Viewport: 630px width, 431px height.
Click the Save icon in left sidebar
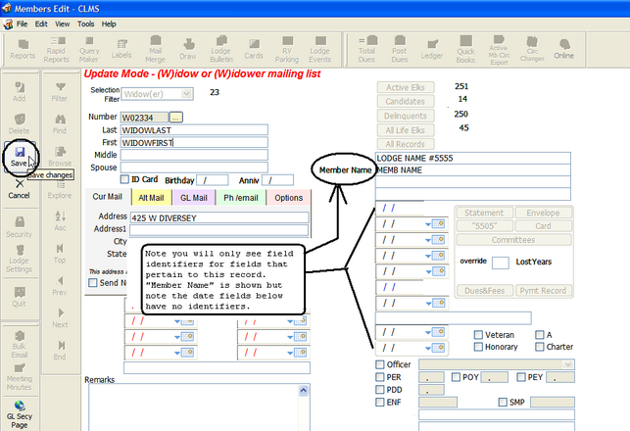(x=19, y=155)
